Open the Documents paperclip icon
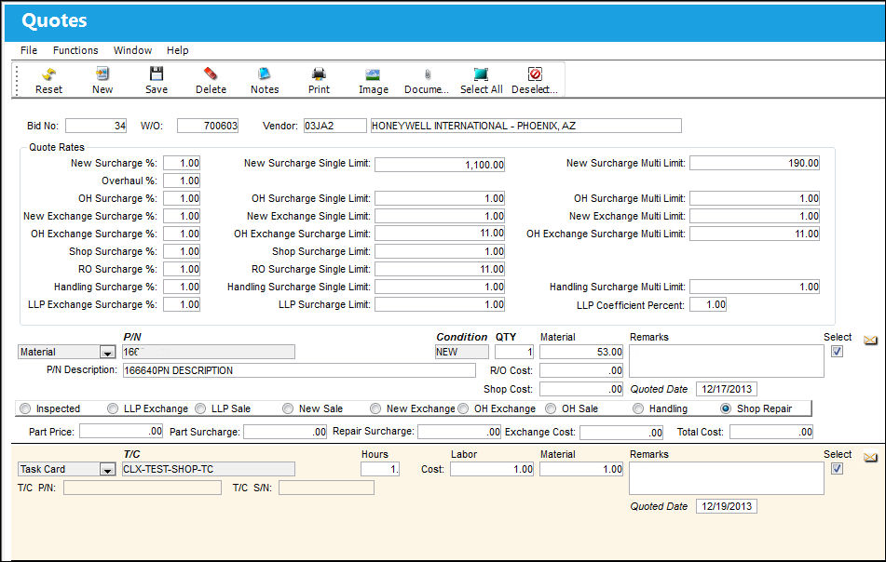This screenshot has width=886, height=562. (428, 74)
